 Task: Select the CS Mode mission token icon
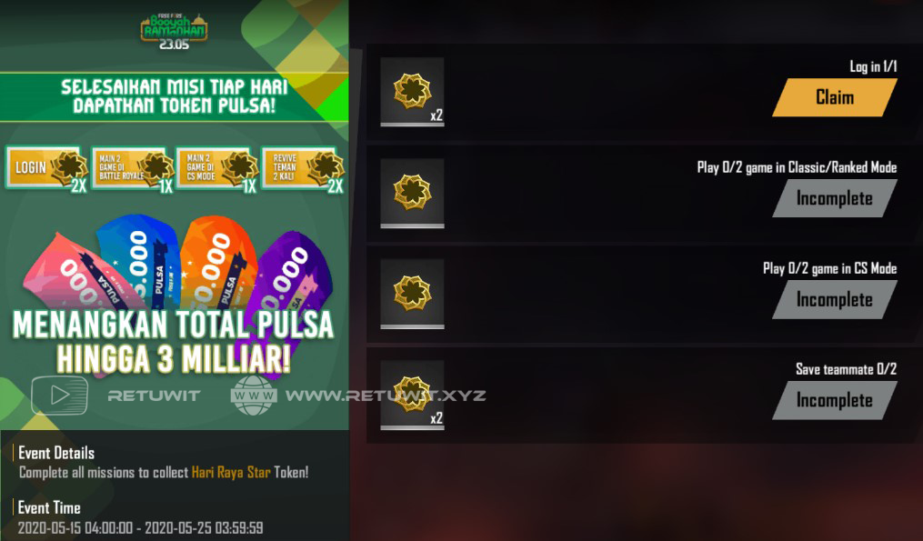(412, 294)
